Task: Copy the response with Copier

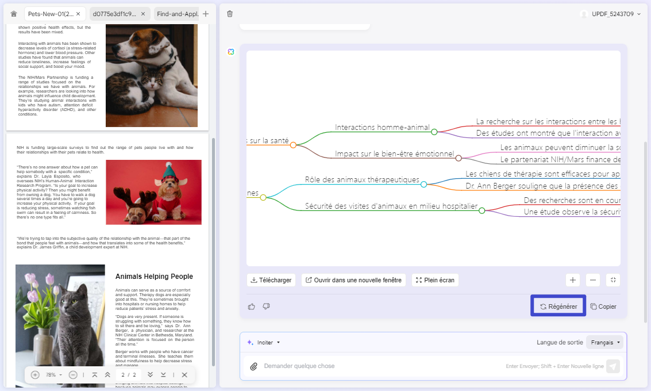Action: pyautogui.click(x=603, y=306)
